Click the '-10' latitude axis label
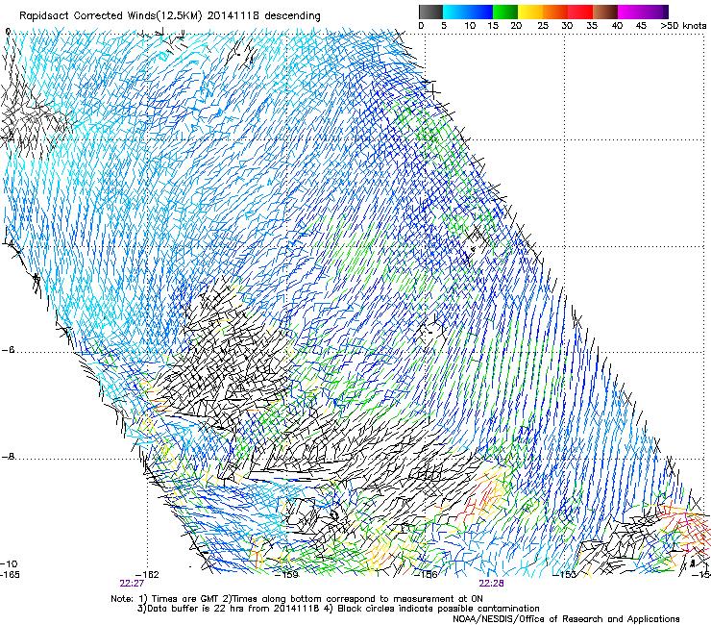Image resolution: width=711 pixels, height=625 pixels. (x=9, y=563)
